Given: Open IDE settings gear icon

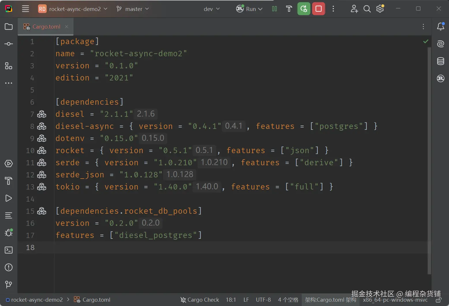Looking at the screenshot, I should click(380, 9).
